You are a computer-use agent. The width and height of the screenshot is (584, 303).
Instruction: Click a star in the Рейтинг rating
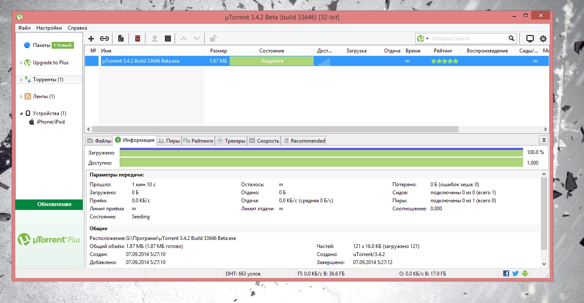[444, 61]
